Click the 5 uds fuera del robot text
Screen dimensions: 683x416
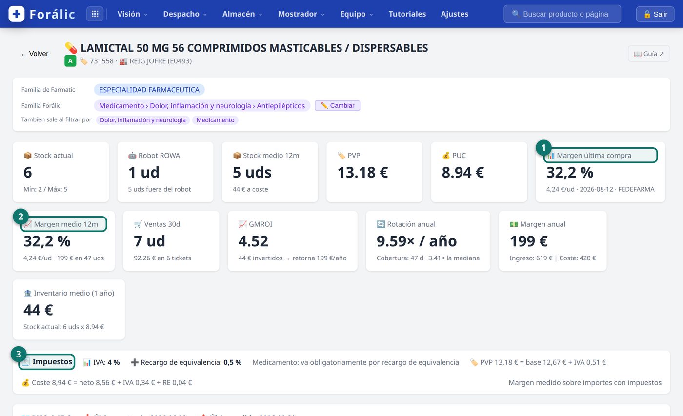[x=160, y=189]
